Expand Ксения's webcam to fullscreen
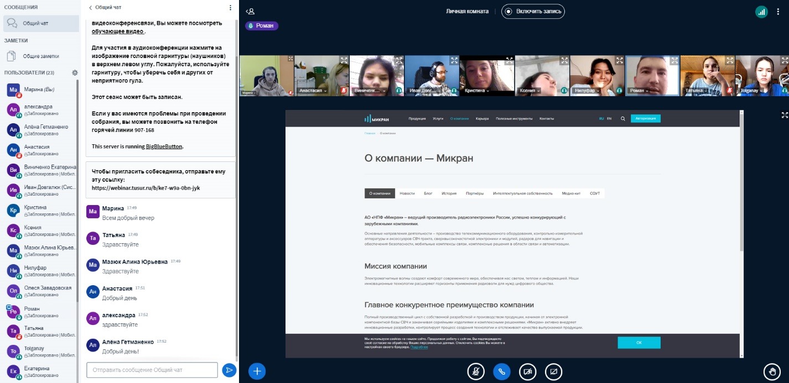 coord(564,60)
